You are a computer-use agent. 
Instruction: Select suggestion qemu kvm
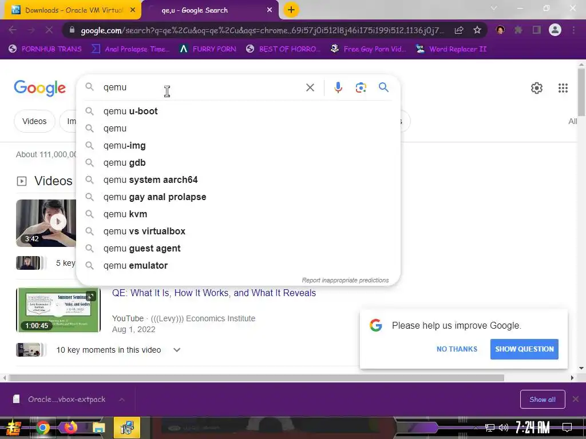[x=238, y=214]
